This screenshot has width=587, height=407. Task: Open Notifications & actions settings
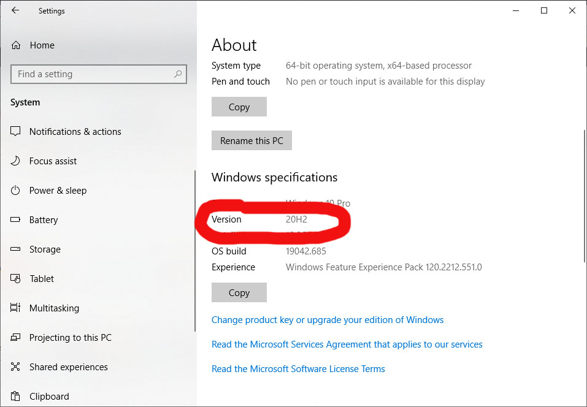pyautogui.click(x=75, y=132)
